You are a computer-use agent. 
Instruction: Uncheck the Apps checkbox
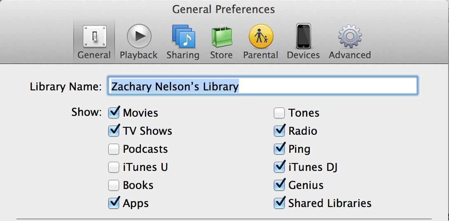[114, 203]
